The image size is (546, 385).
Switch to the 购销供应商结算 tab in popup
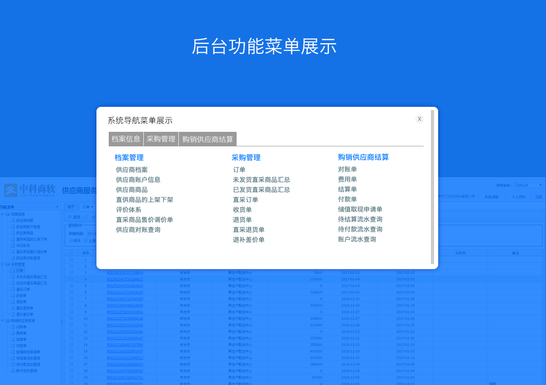click(207, 139)
